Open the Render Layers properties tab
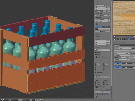The height and width of the screenshot is (101, 135). (x=120, y=39)
